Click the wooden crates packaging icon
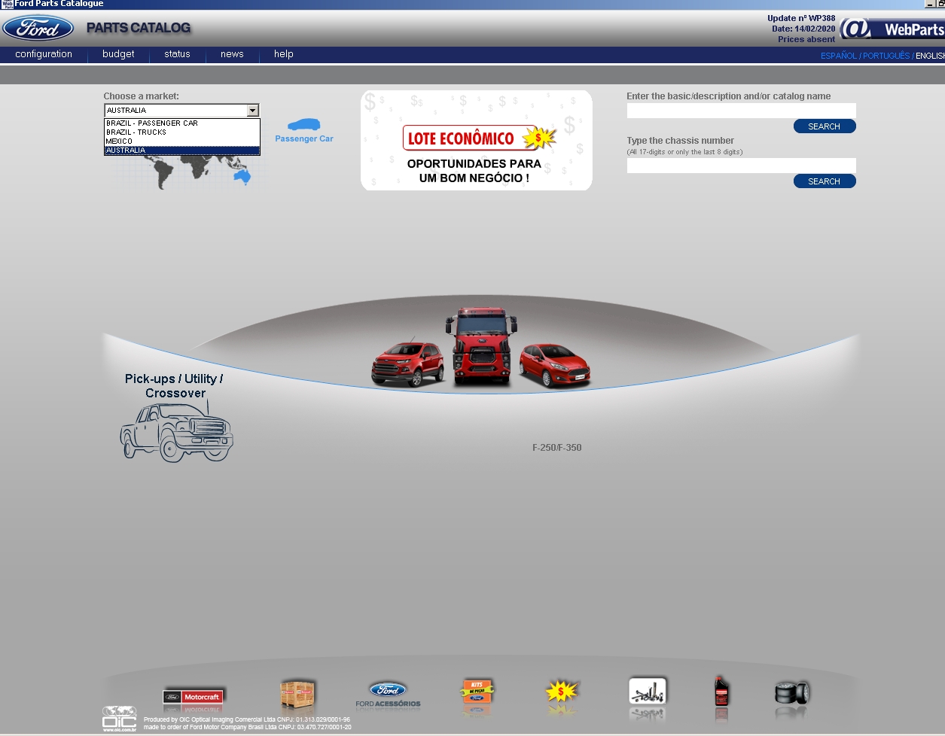945x736 pixels. [298, 694]
